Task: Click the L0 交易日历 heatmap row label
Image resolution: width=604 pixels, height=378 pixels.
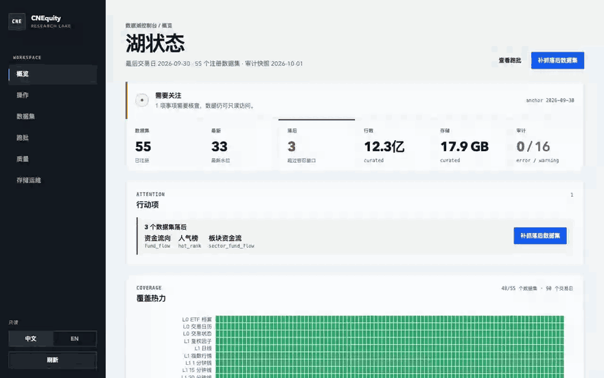Action: click(197, 326)
